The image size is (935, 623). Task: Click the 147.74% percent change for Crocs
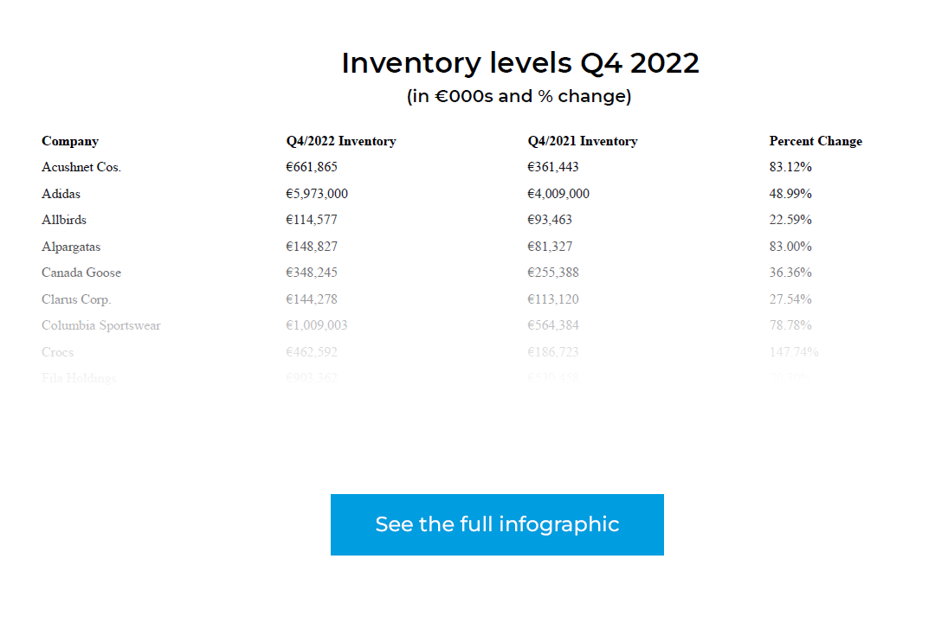pyautogui.click(x=794, y=352)
